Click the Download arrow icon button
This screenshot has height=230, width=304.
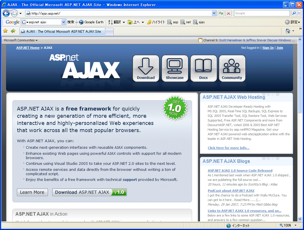[146, 68]
